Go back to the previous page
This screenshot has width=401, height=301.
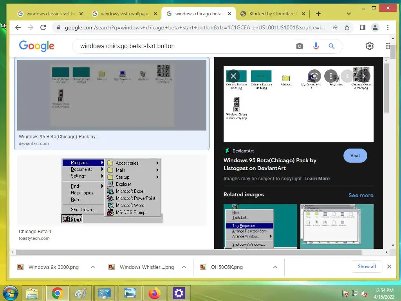[x=18, y=27]
